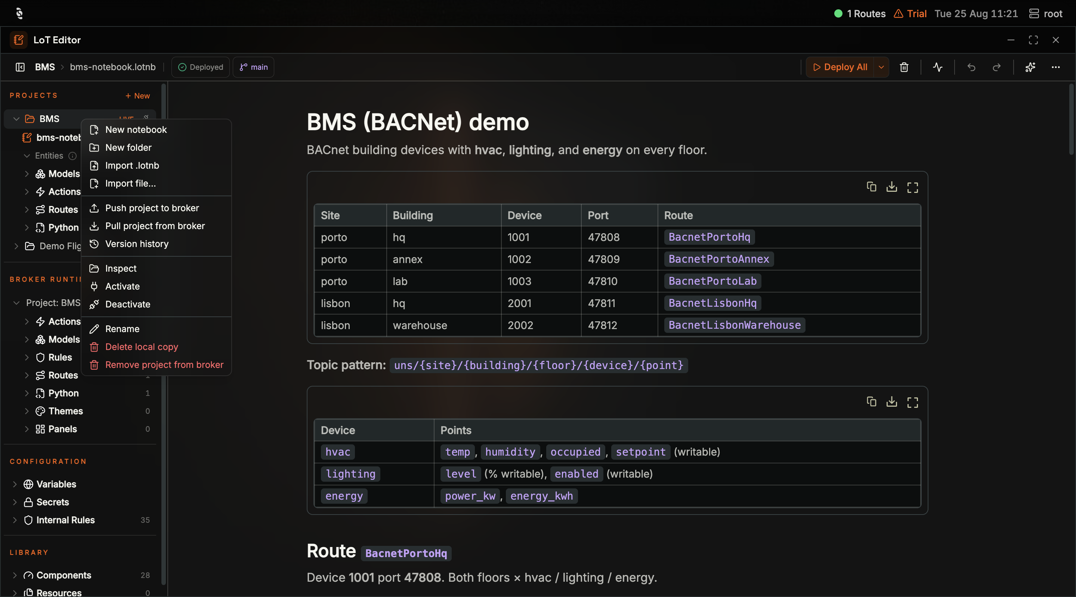Click the topic pattern code text
Viewport: 1076px width, 597px height.
539,365
